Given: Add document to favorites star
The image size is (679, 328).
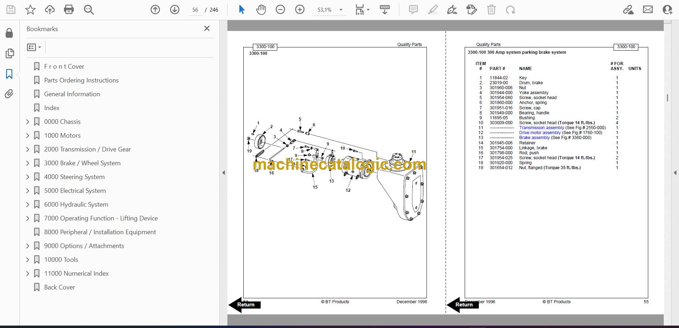Looking at the screenshot, I should 30,10.
